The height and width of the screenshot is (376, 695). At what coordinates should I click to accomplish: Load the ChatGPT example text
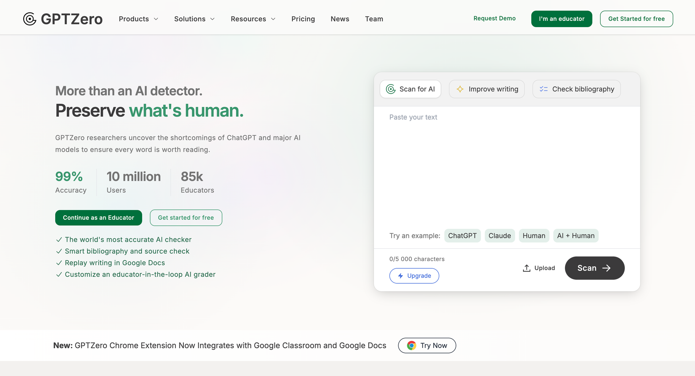(x=463, y=236)
